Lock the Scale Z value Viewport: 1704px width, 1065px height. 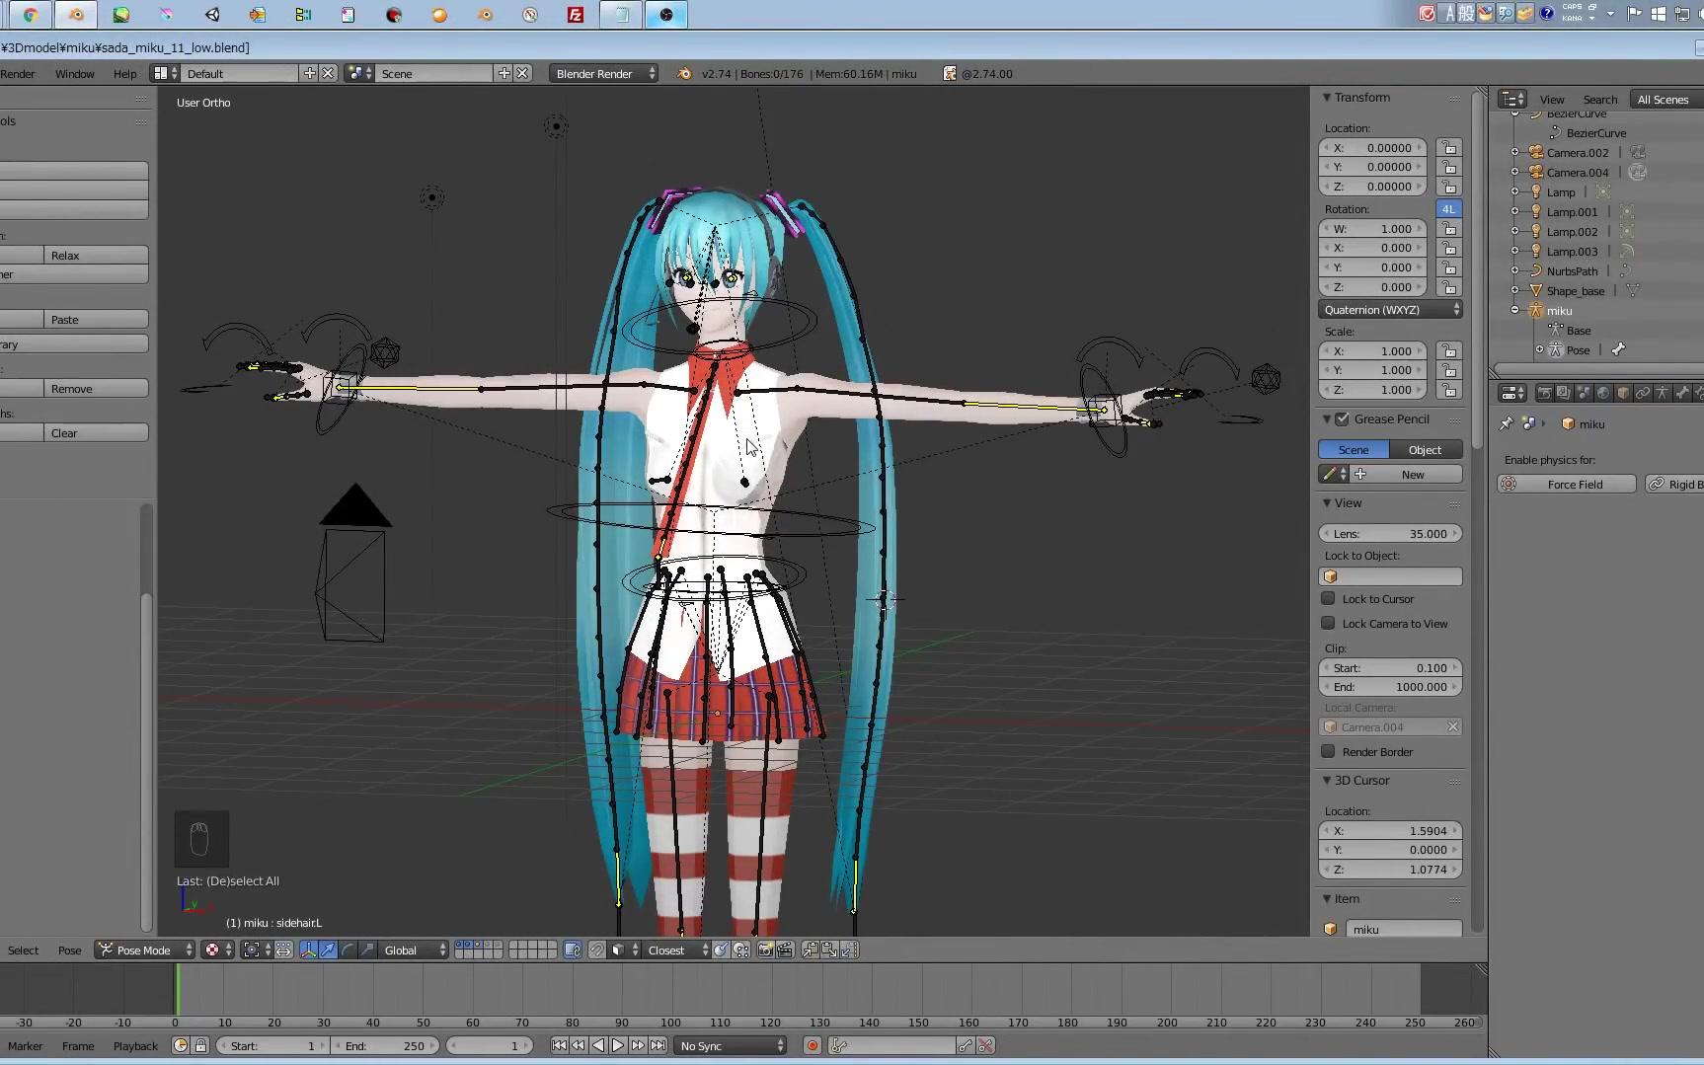pyautogui.click(x=1448, y=390)
